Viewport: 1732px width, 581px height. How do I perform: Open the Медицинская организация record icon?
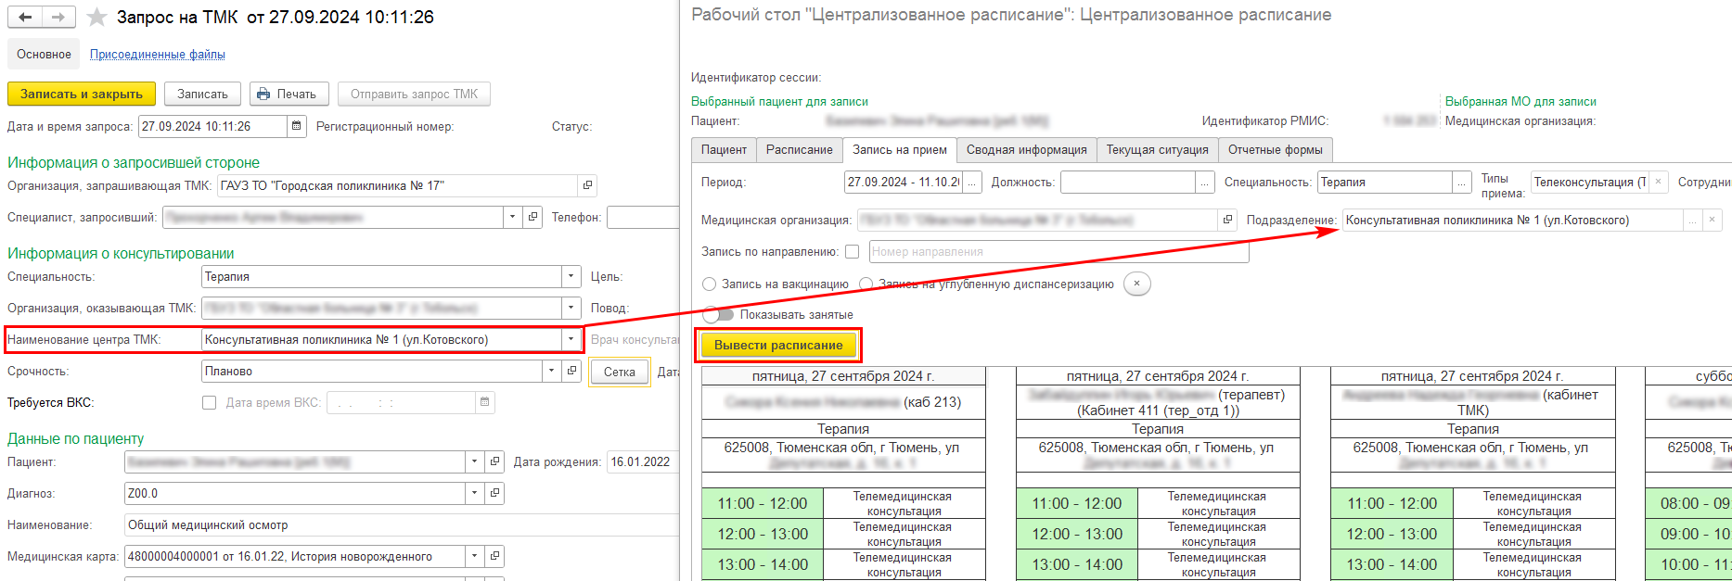(x=1227, y=220)
